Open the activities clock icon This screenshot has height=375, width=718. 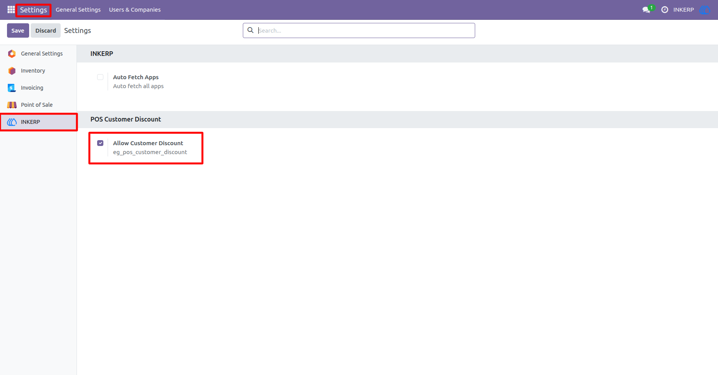[665, 10]
